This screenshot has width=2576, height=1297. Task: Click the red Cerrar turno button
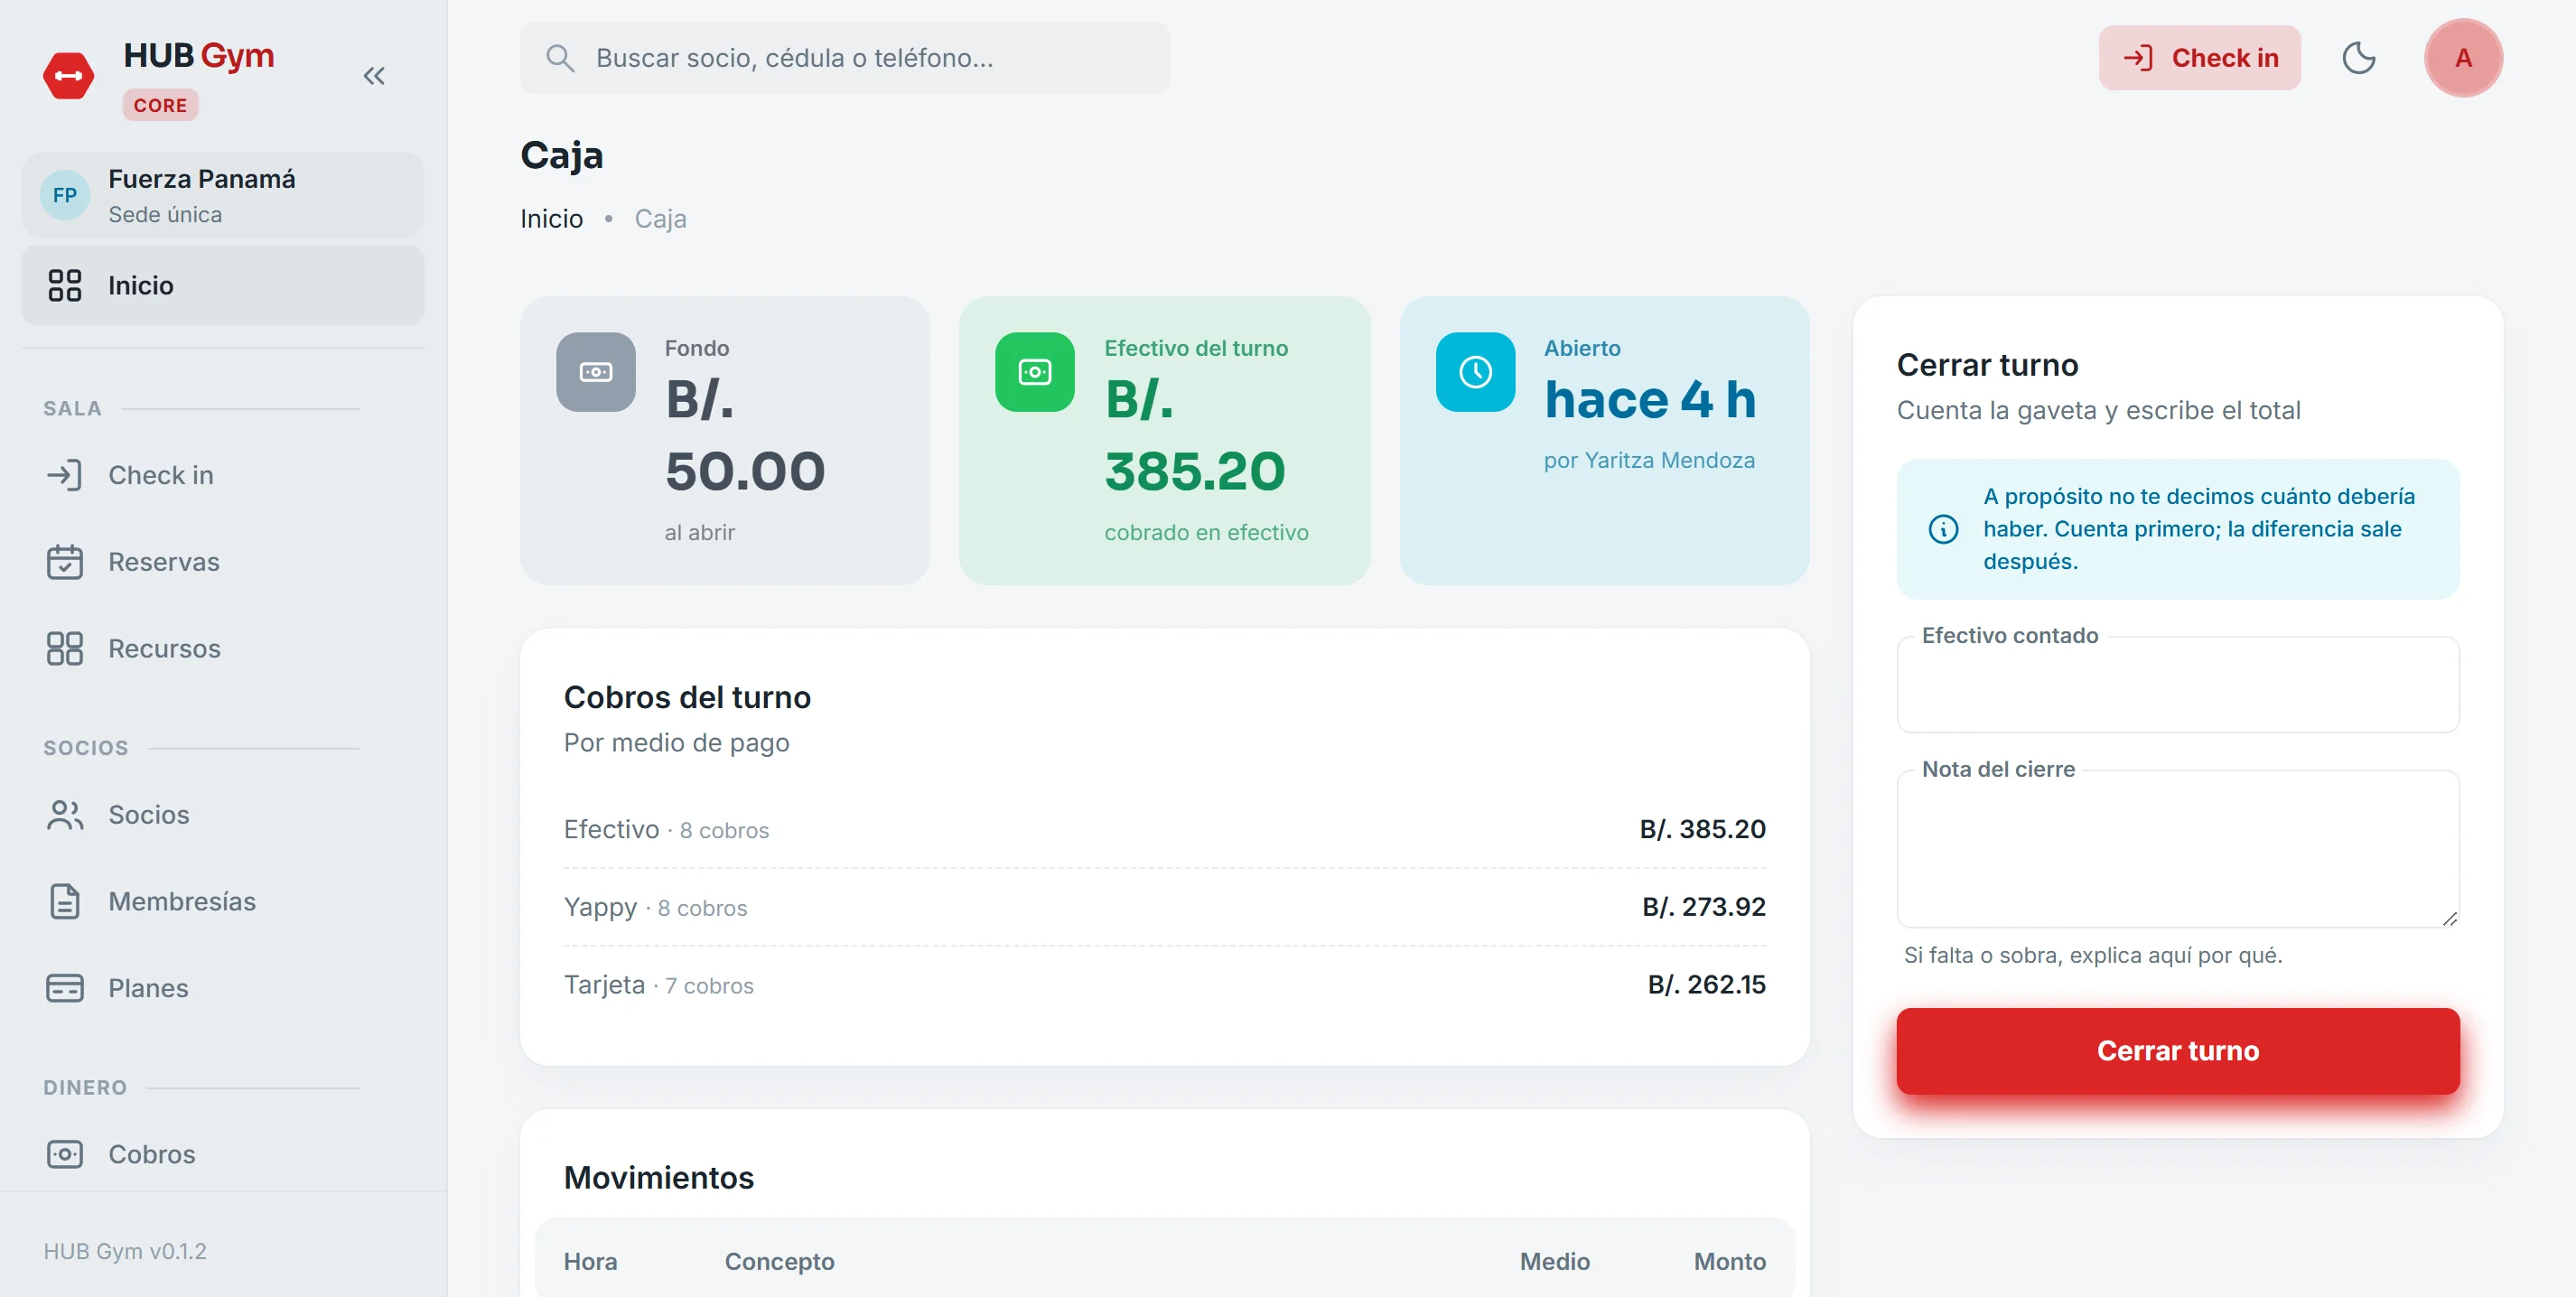tap(2178, 1051)
